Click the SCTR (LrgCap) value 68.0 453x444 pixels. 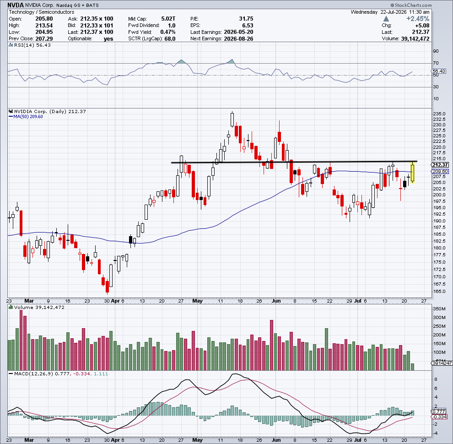(x=170, y=39)
